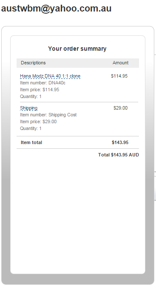This screenshot has width=156, height=286.
Task: Click Item number DNA40c text
Action: [x=43, y=83]
